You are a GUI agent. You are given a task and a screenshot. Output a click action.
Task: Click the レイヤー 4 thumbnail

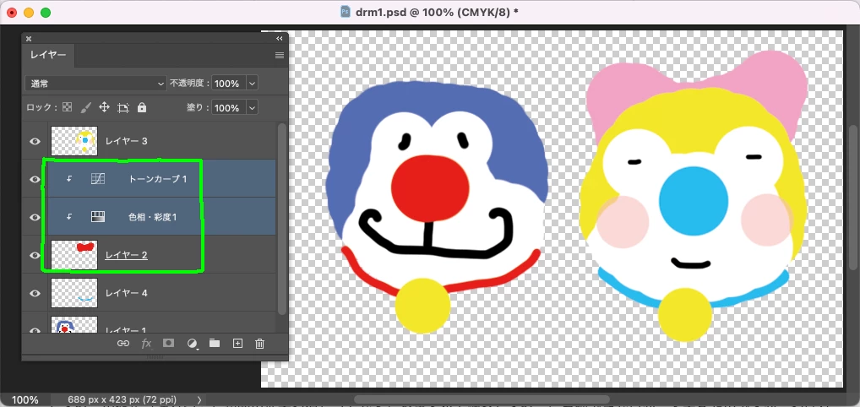click(x=74, y=293)
